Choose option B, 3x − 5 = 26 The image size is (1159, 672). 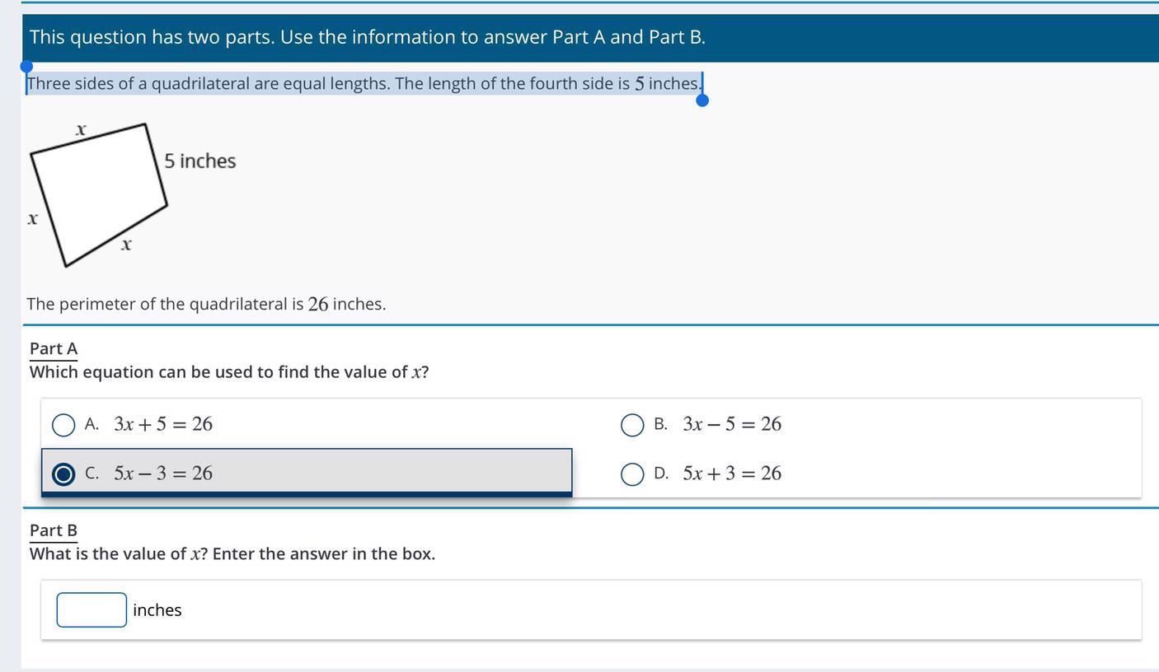point(632,425)
